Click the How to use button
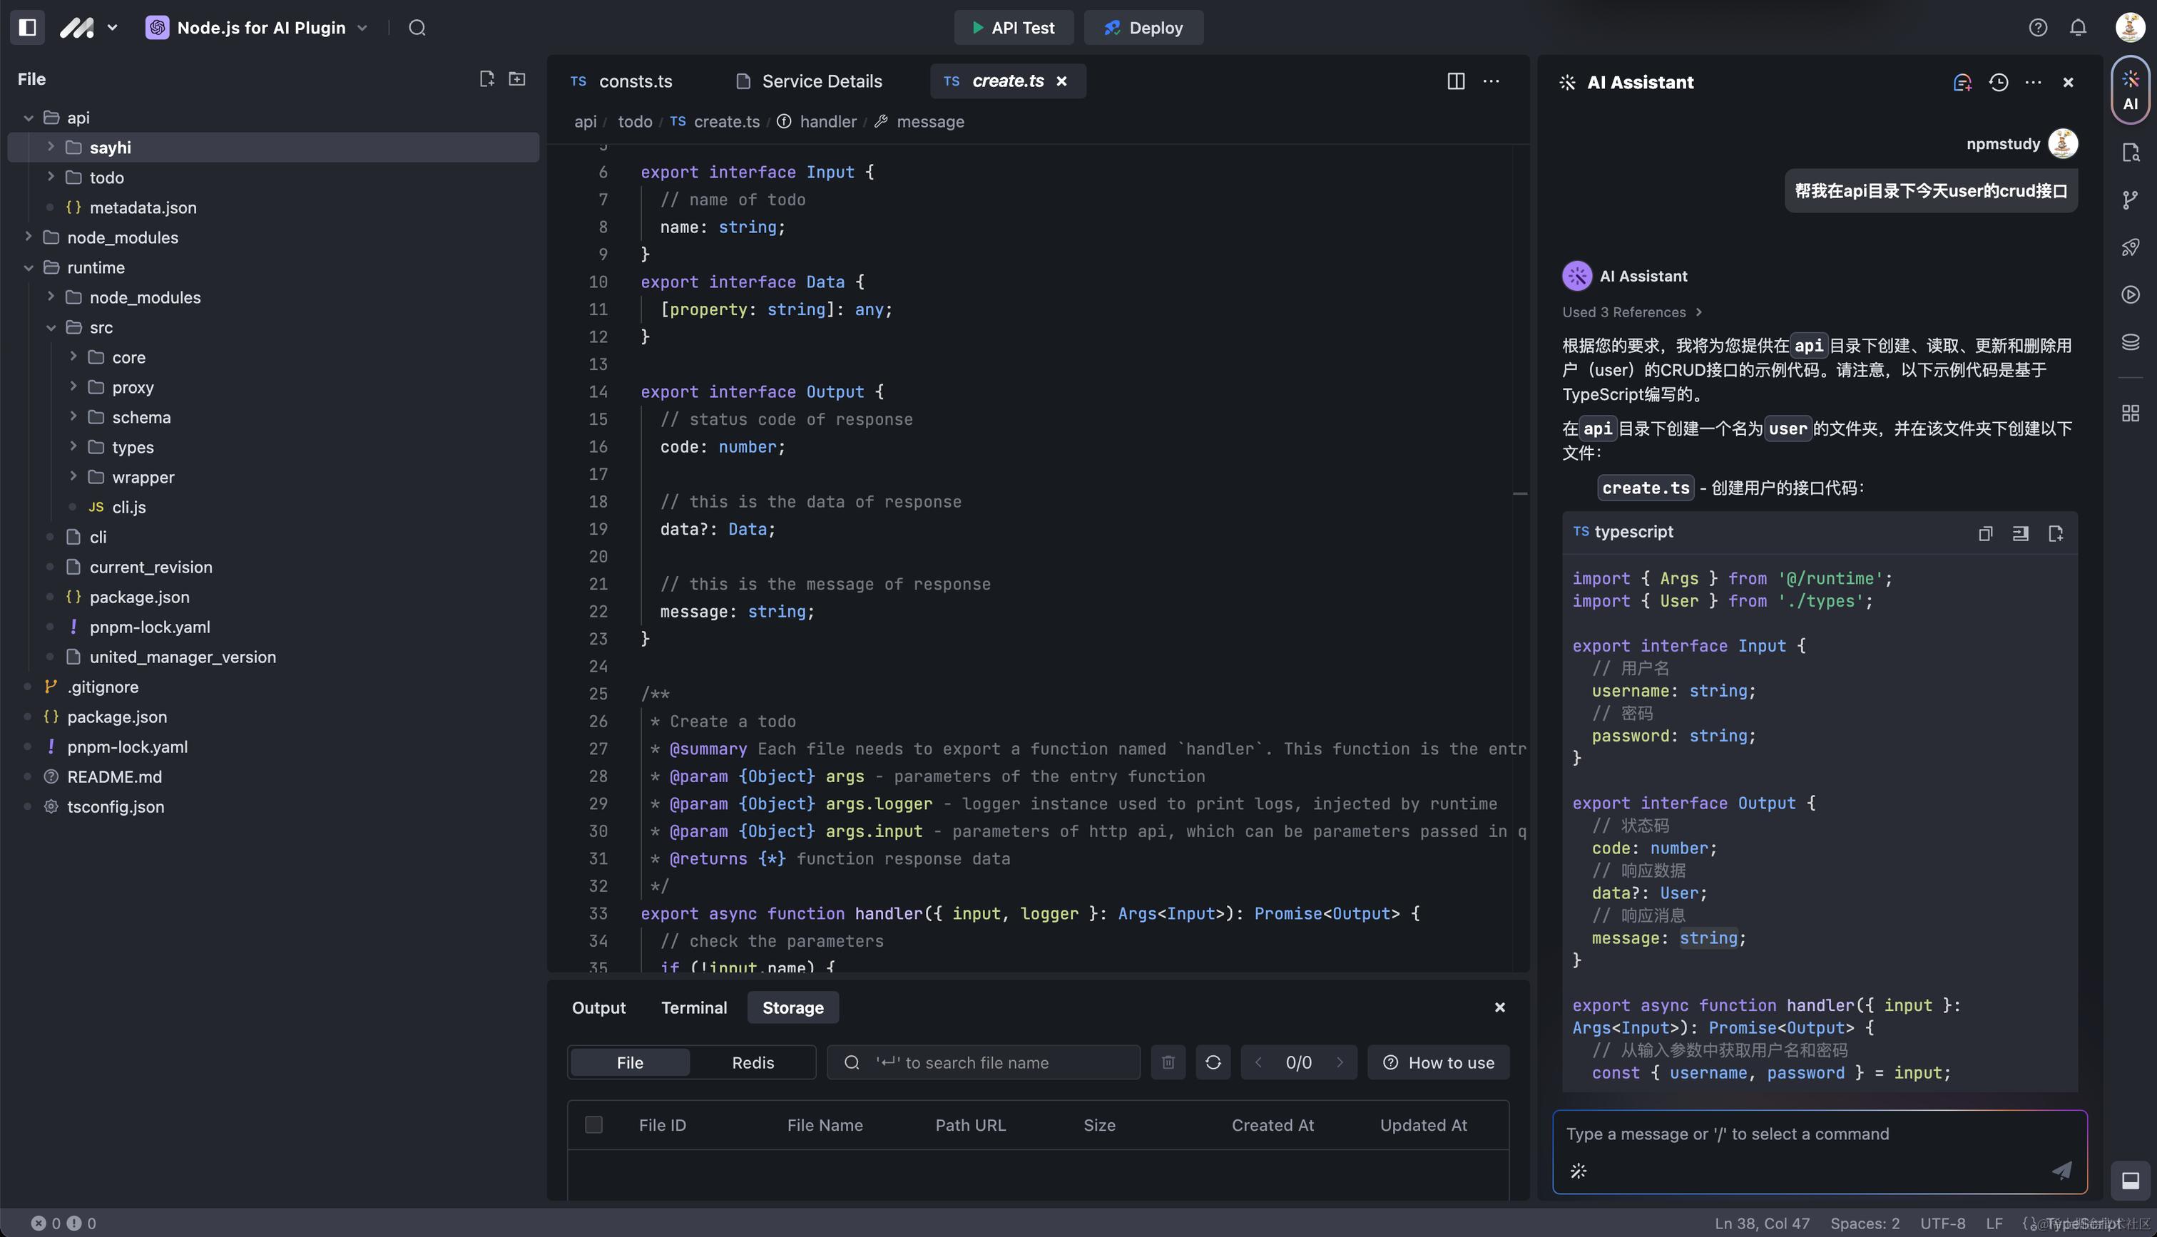Viewport: 2157px width, 1237px height. tap(1438, 1062)
